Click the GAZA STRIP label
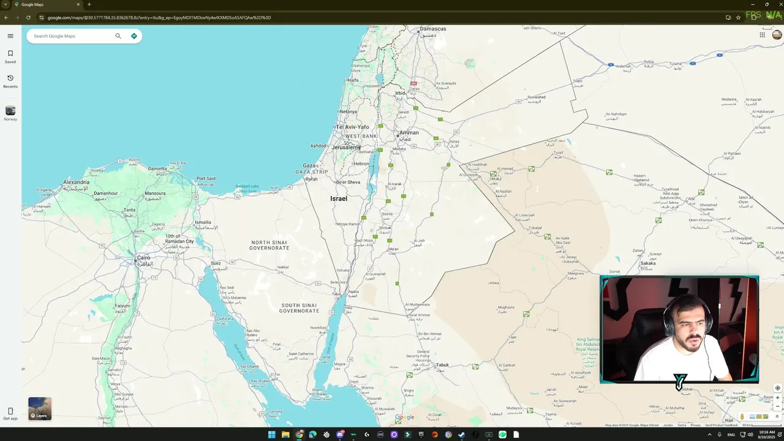This screenshot has width=784, height=441. pos(312,172)
